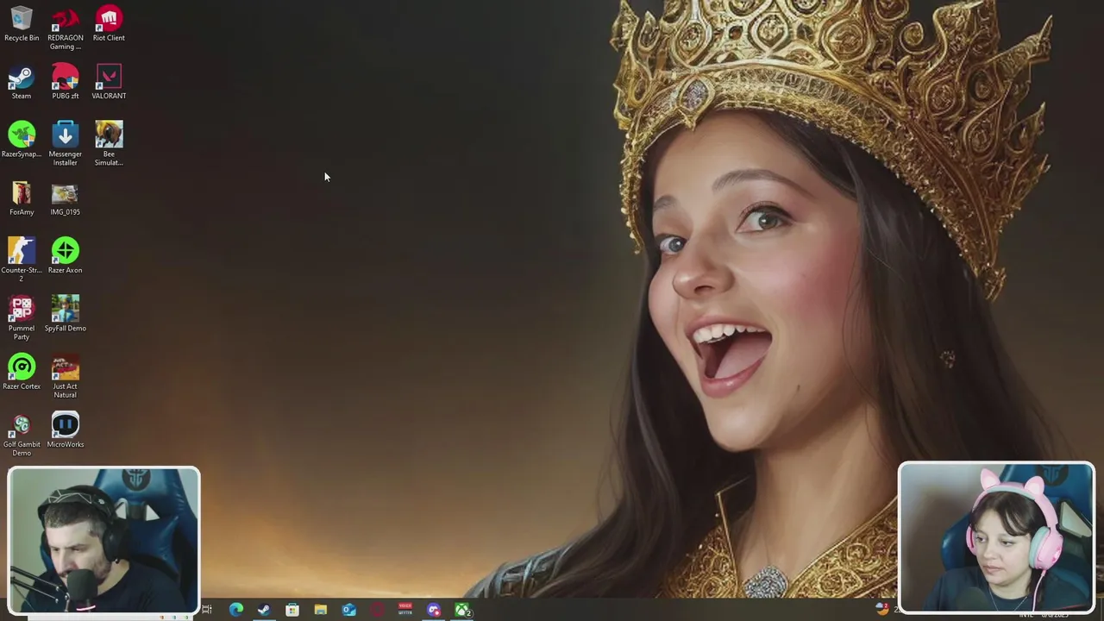Select the Messenger Installer icon

66,144
